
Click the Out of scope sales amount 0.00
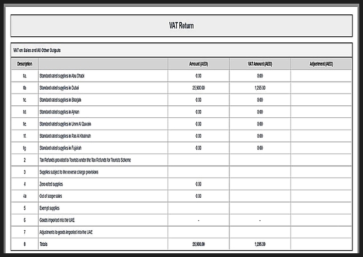(199, 196)
